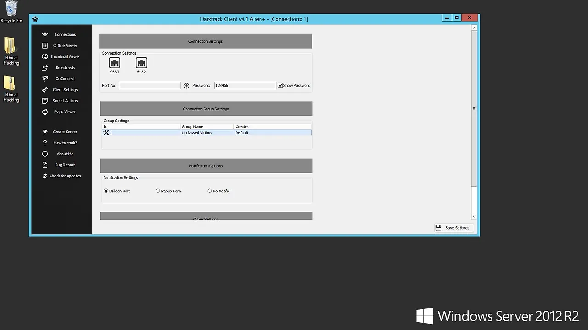Open the Client Settings gears icon
This screenshot has width=588, height=330.
click(45, 90)
